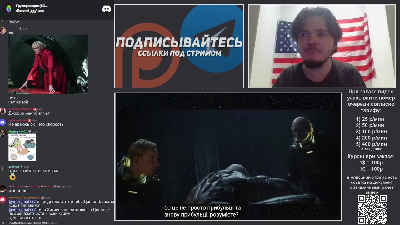
Task: Click role badge beside assdriver name
Action: (22, 167)
